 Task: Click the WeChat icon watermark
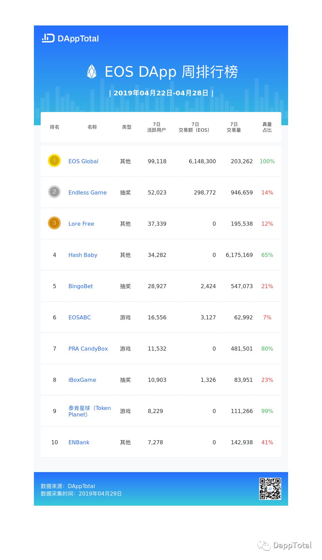click(264, 545)
